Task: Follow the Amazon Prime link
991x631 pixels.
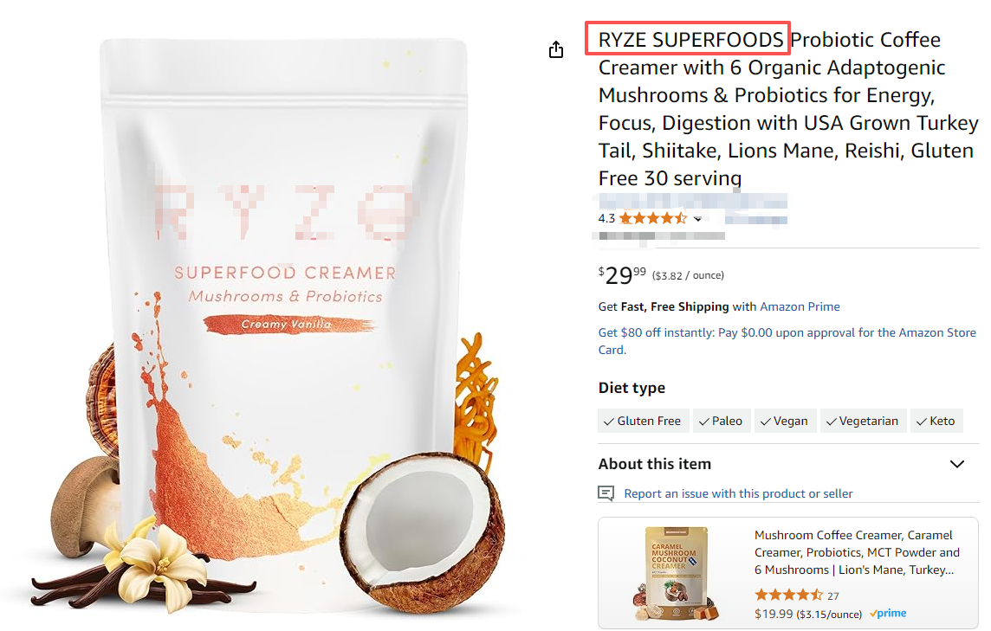Action: click(800, 306)
